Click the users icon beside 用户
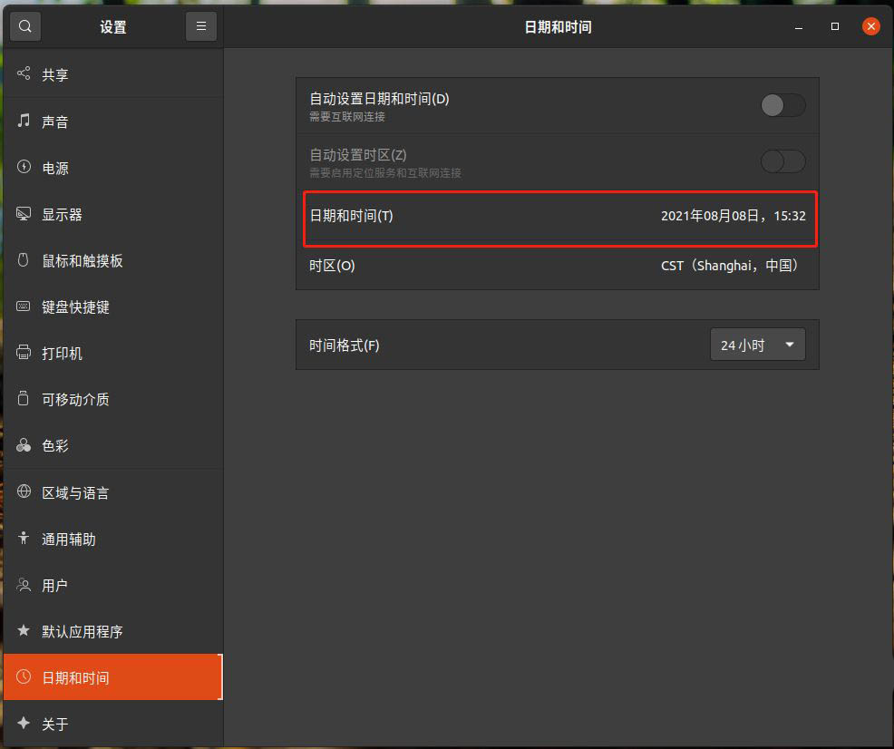Screen dimensions: 894x749 [x=24, y=585]
